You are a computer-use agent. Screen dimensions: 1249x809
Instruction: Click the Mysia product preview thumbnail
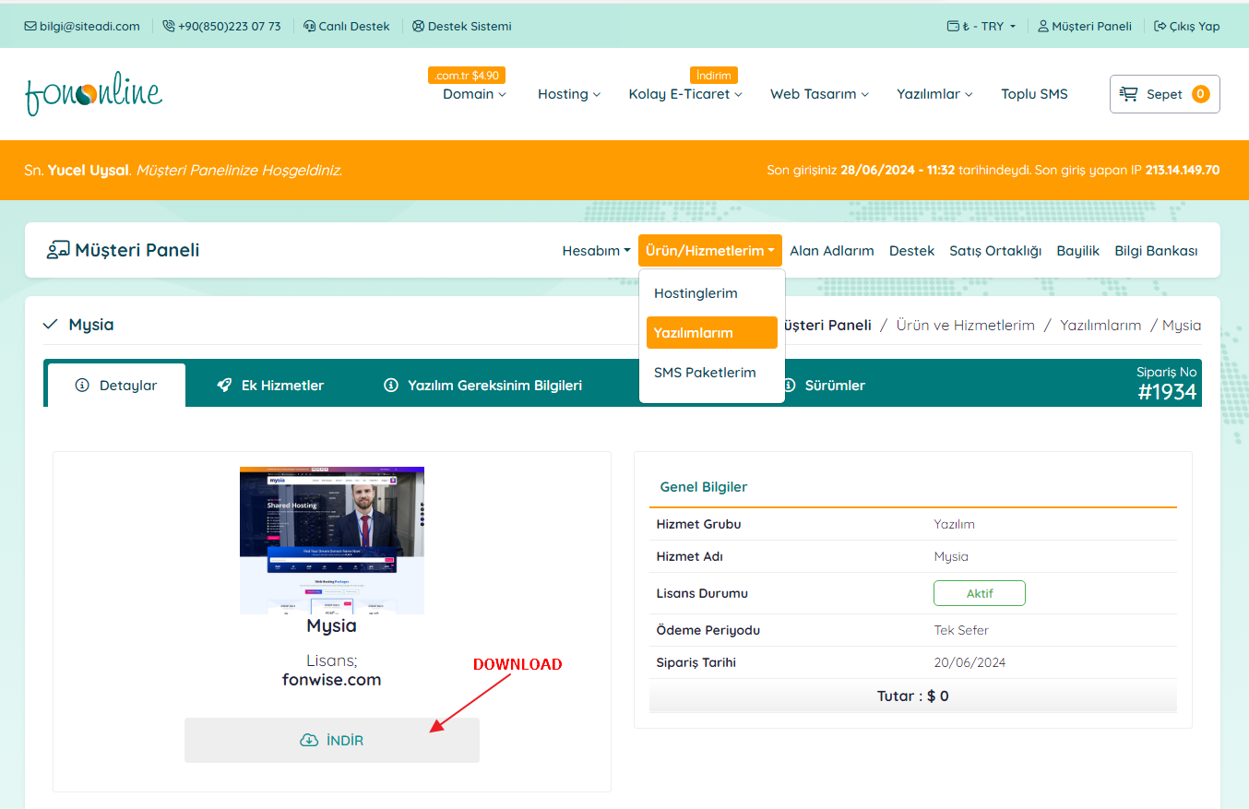pyautogui.click(x=332, y=541)
